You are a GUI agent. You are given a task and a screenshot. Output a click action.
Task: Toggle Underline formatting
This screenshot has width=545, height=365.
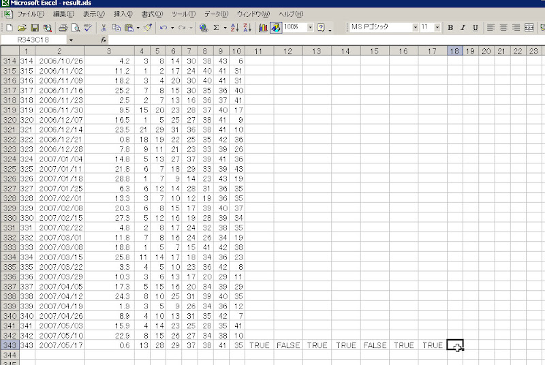(x=476, y=27)
